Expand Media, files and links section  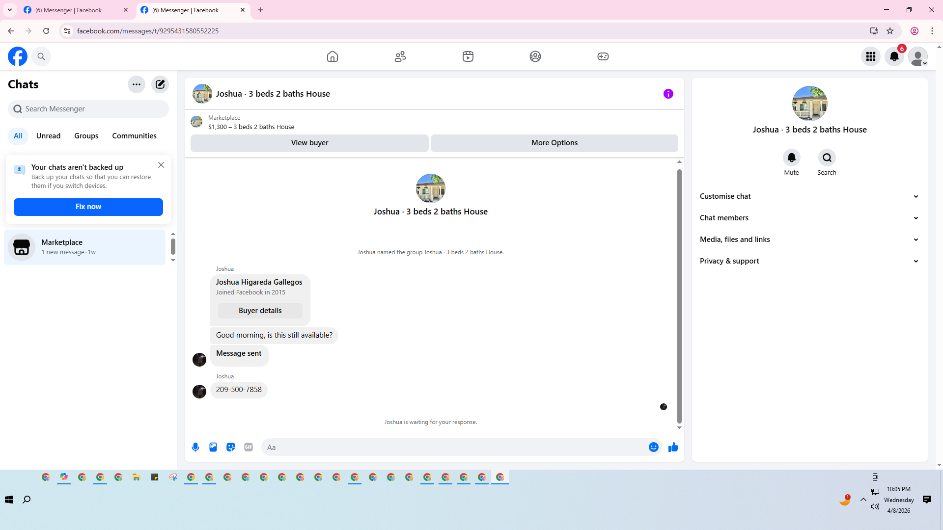[x=809, y=239]
